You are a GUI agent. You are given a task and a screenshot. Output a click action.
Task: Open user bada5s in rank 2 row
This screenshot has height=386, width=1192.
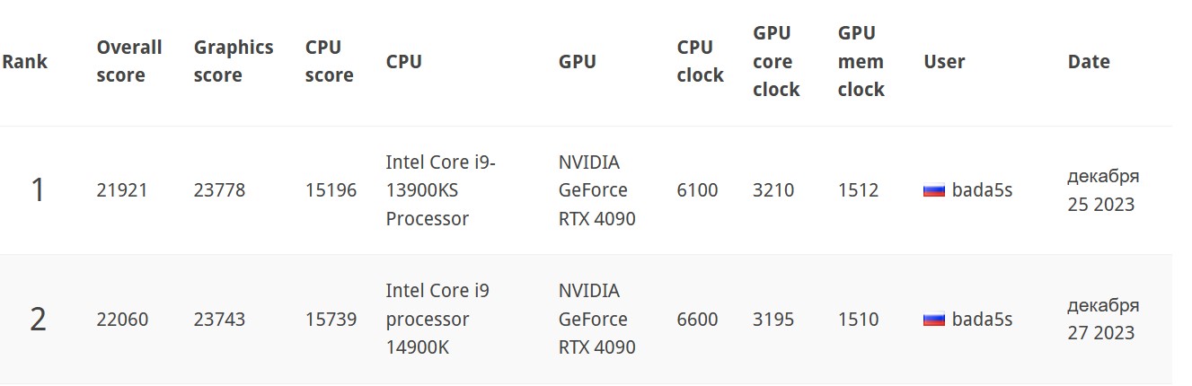(982, 320)
